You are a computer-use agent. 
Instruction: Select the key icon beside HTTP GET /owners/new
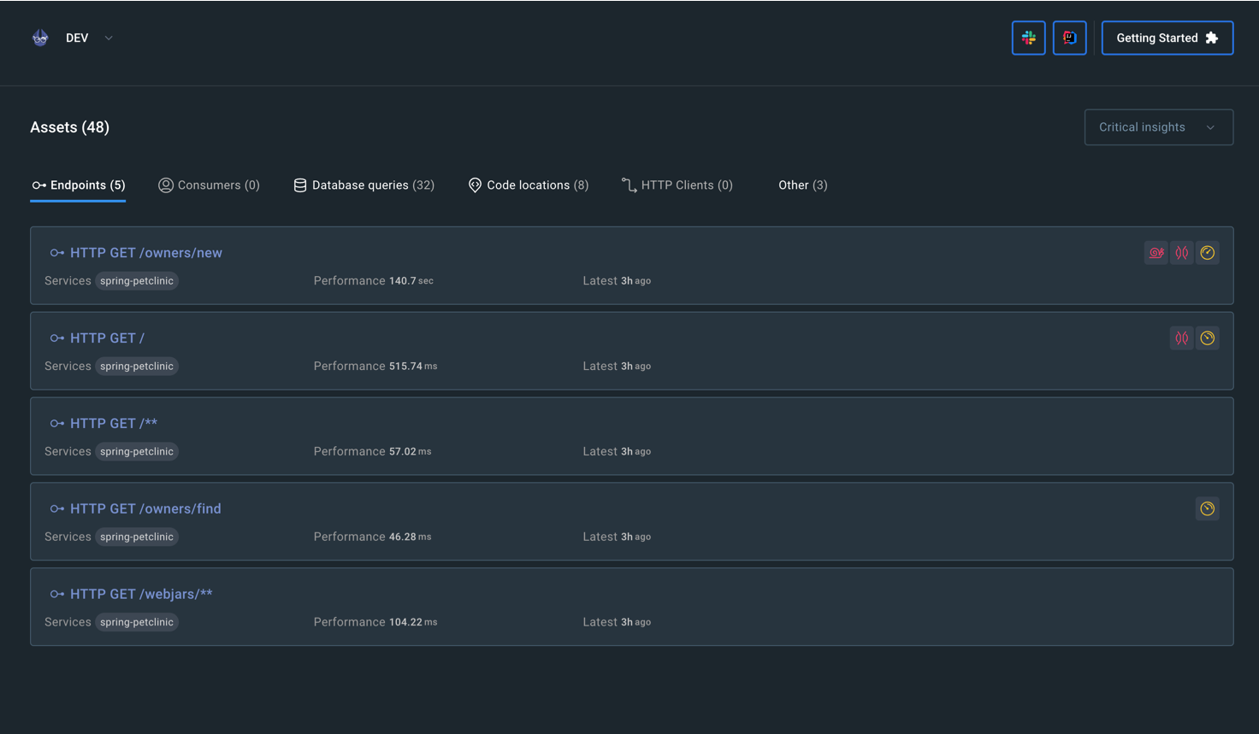pyautogui.click(x=57, y=252)
